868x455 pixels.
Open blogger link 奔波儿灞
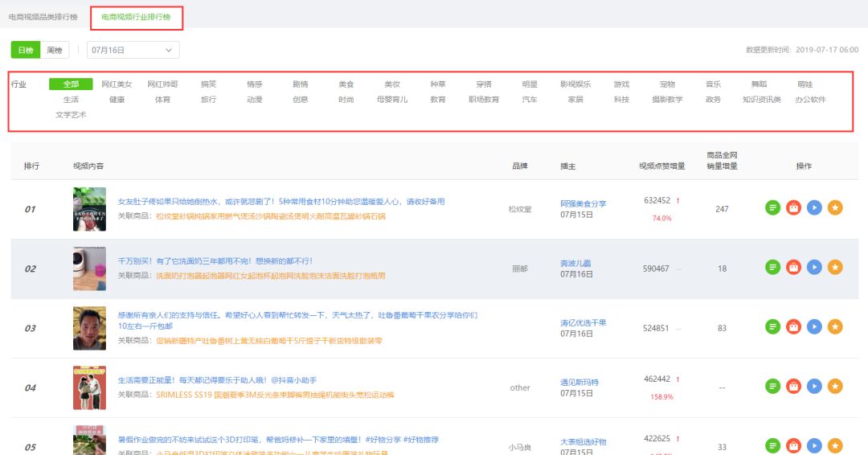click(575, 264)
